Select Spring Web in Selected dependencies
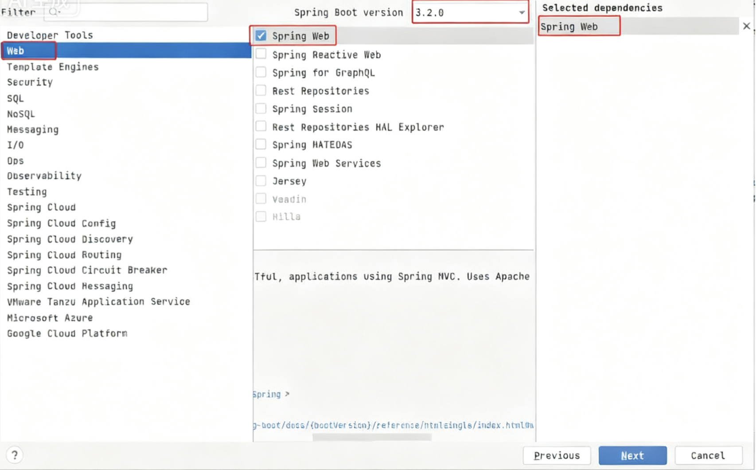Image resolution: width=756 pixels, height=470 pixels. (x=639, y=26)
